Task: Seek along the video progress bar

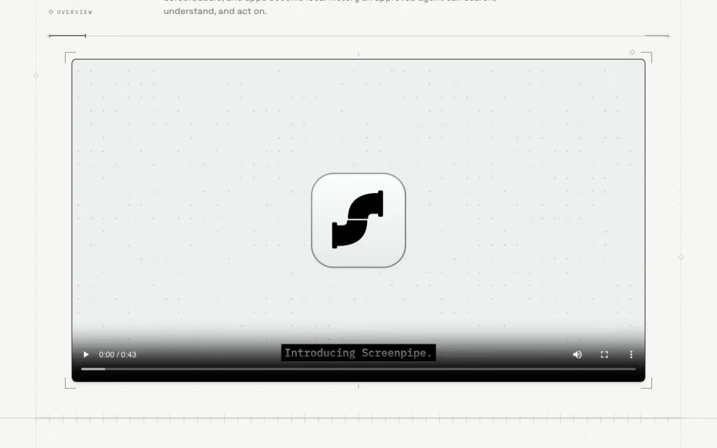Action: [x=358, y=369]
